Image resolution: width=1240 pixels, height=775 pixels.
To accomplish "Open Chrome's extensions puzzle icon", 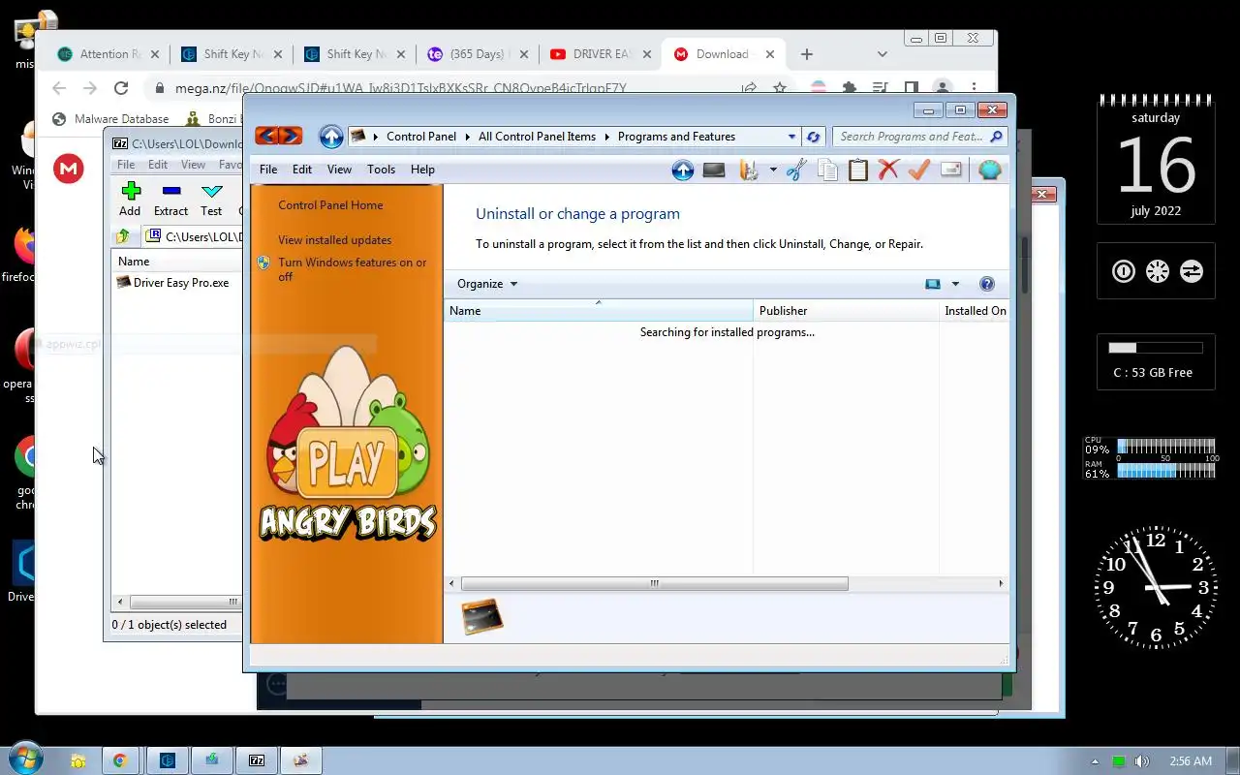I will [x=850, y=88].
